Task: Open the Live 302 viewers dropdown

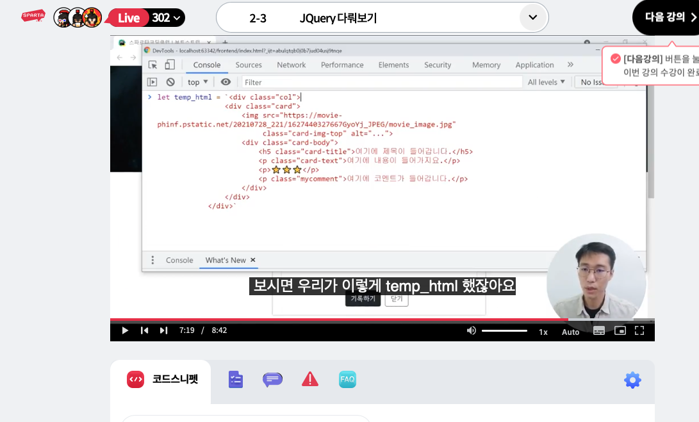Action: [x=147, y=18]
